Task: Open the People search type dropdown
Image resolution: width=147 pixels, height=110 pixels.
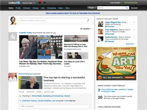Action: (92, 8)
